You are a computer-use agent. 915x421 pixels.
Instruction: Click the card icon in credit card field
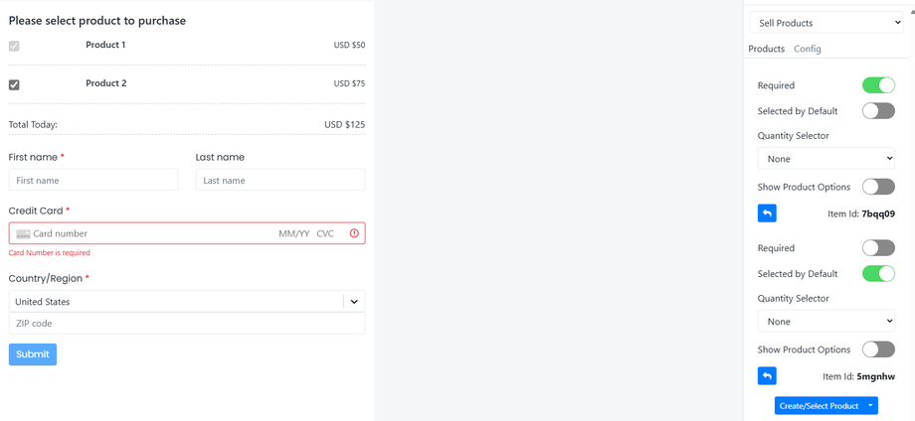pos(23,233)
